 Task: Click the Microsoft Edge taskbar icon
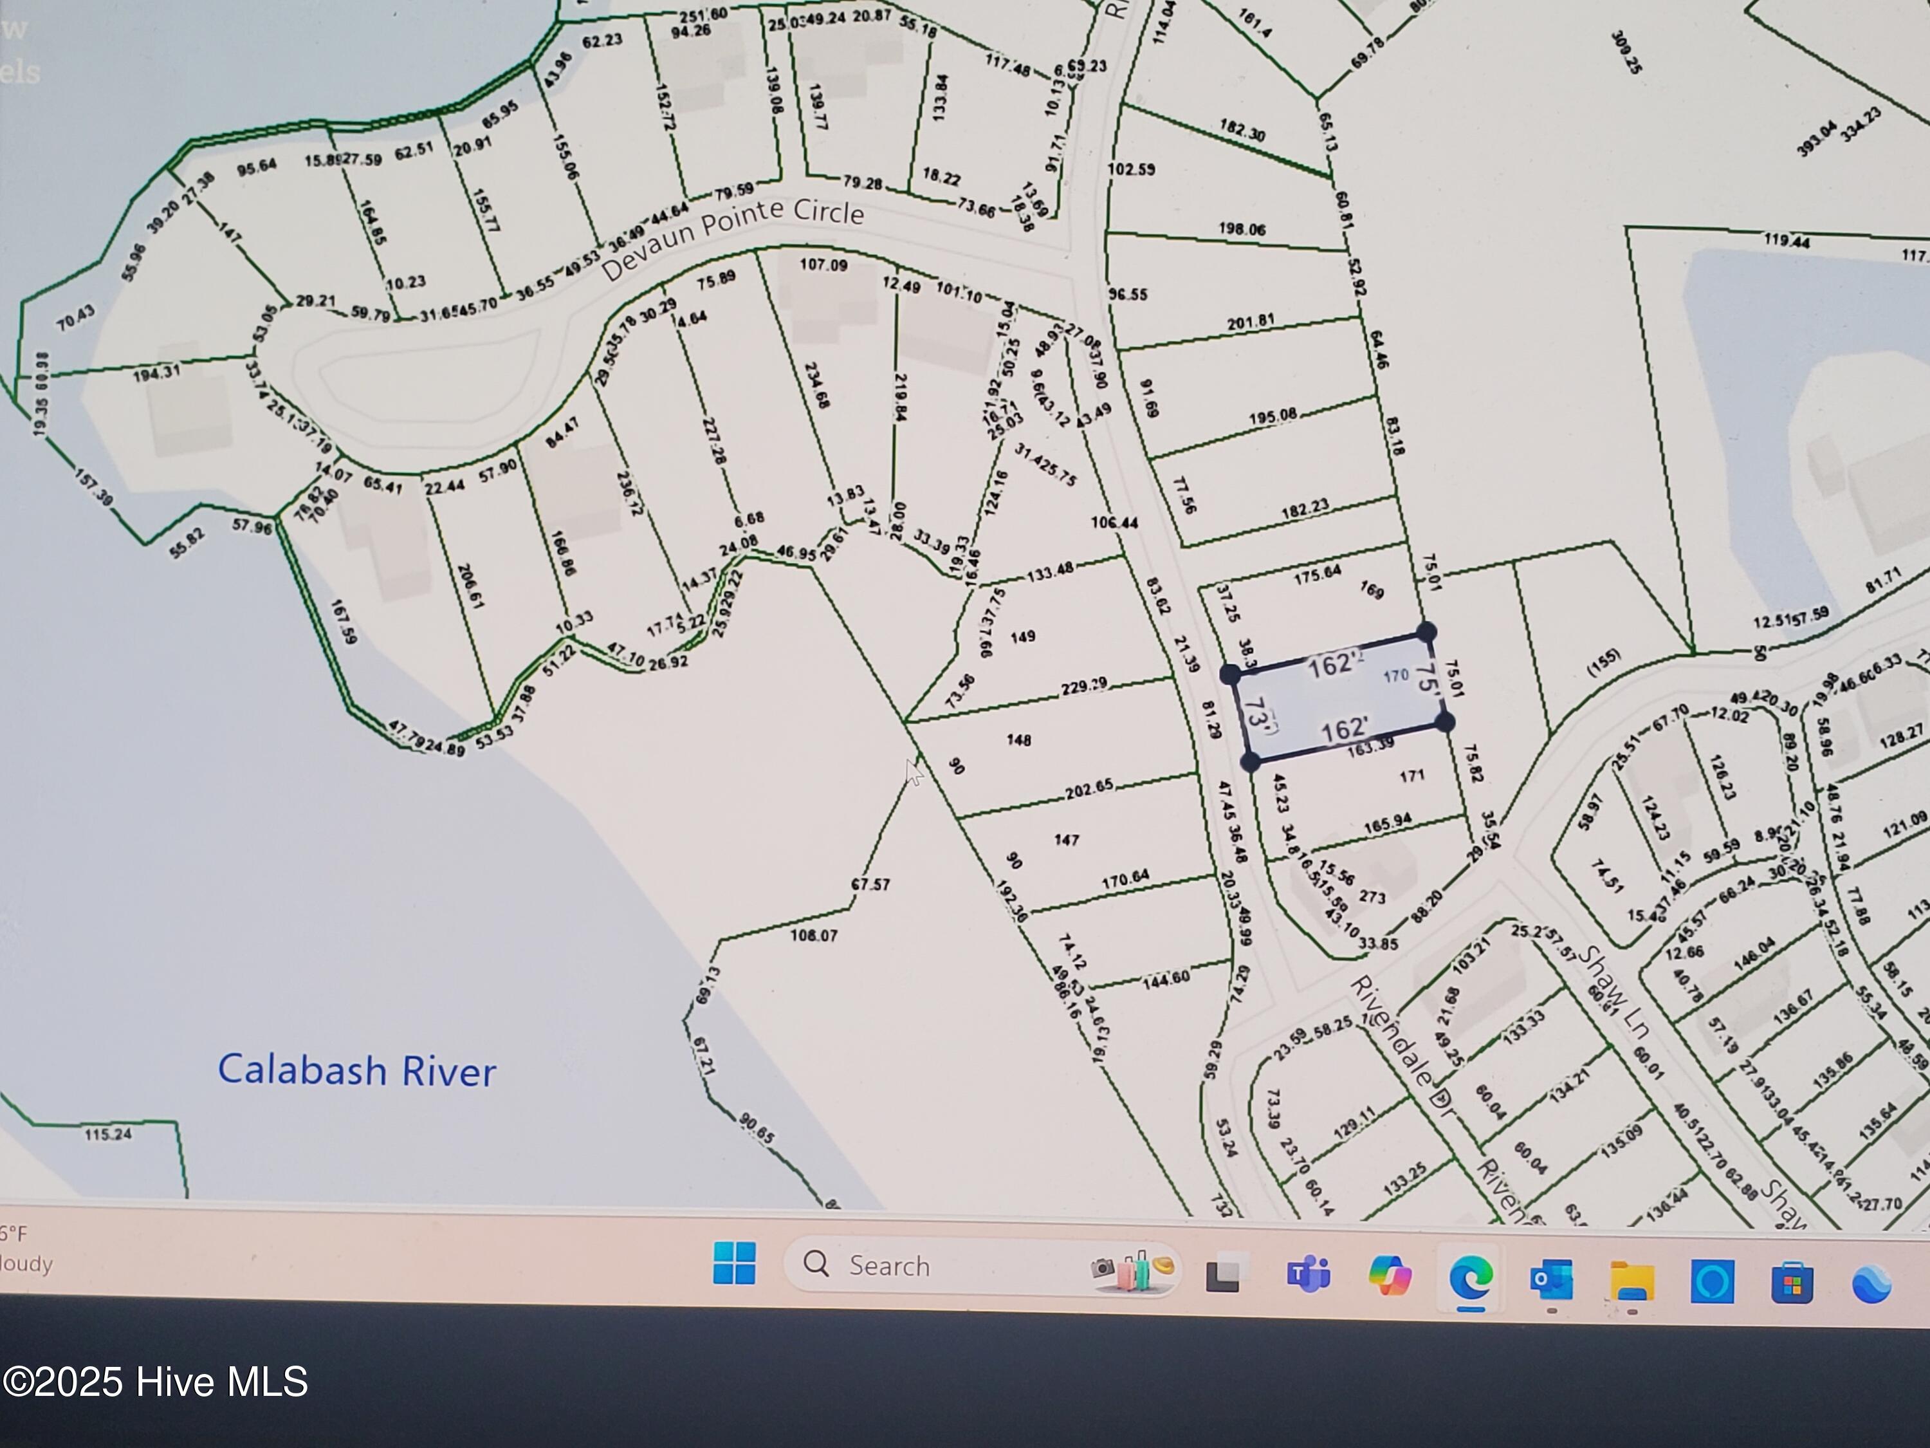1471,1279
